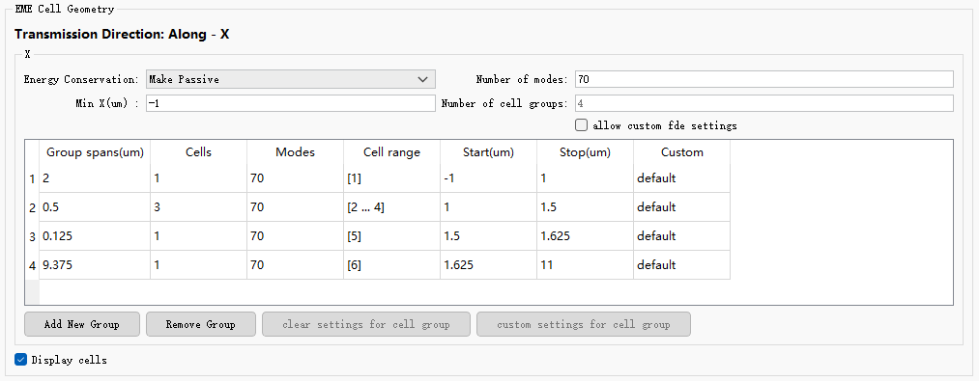Select Start cell with value 1.625
979x381 pixels.
[x=488, y=265]
